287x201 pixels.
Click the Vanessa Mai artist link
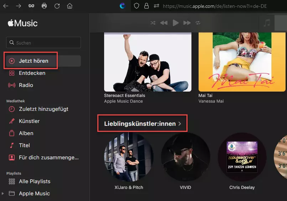pyautogui.click(x=211, y=101)
